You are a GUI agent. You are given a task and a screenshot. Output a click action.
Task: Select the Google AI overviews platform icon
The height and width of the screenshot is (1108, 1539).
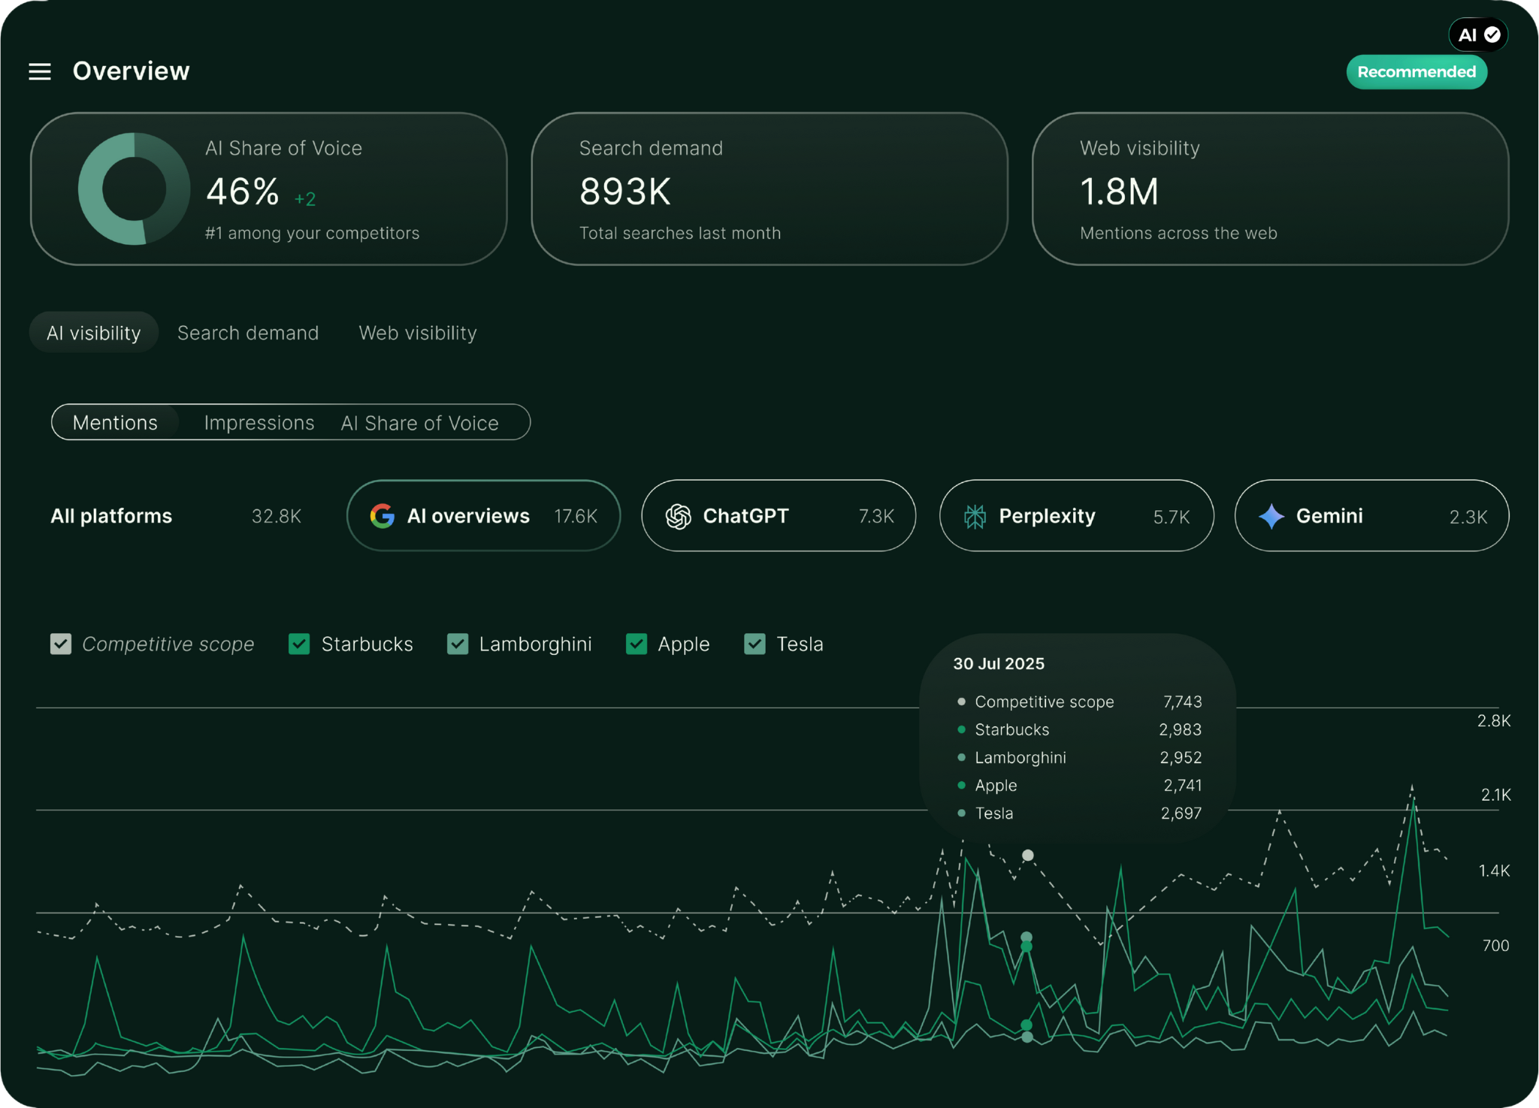coord(383,516)
